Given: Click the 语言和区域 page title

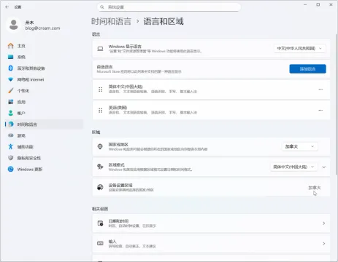Looking at the screenshot, I should pyautogui.click(x=164, y=21).
